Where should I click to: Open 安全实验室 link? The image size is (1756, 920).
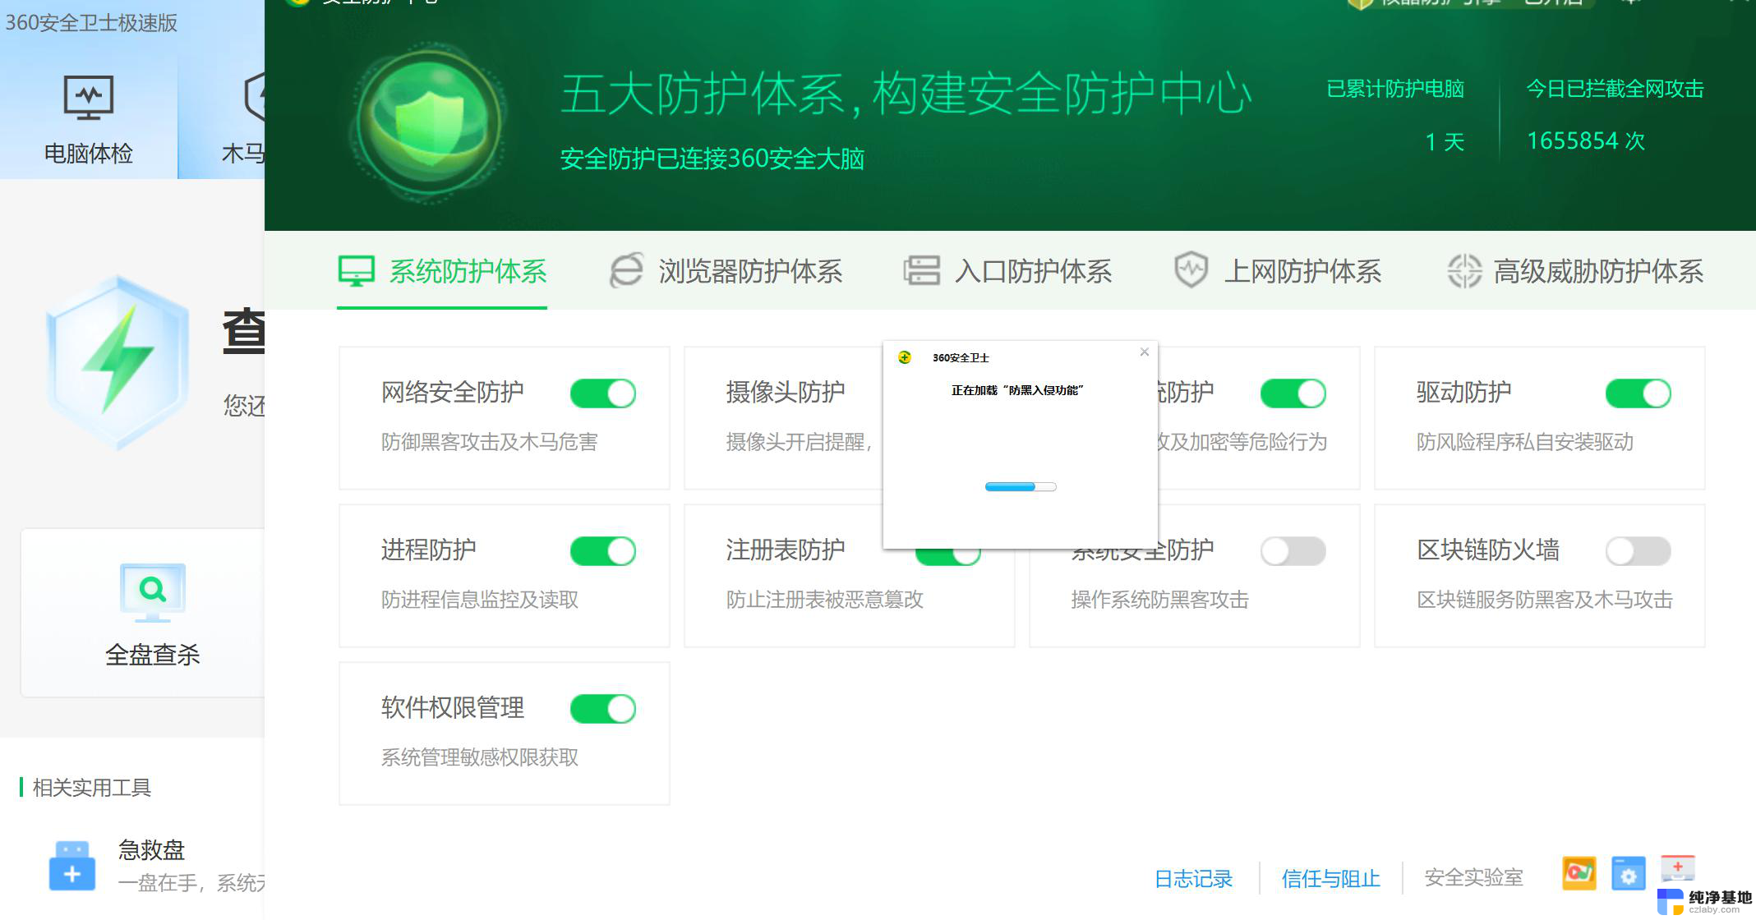[x=1473, y=878]
